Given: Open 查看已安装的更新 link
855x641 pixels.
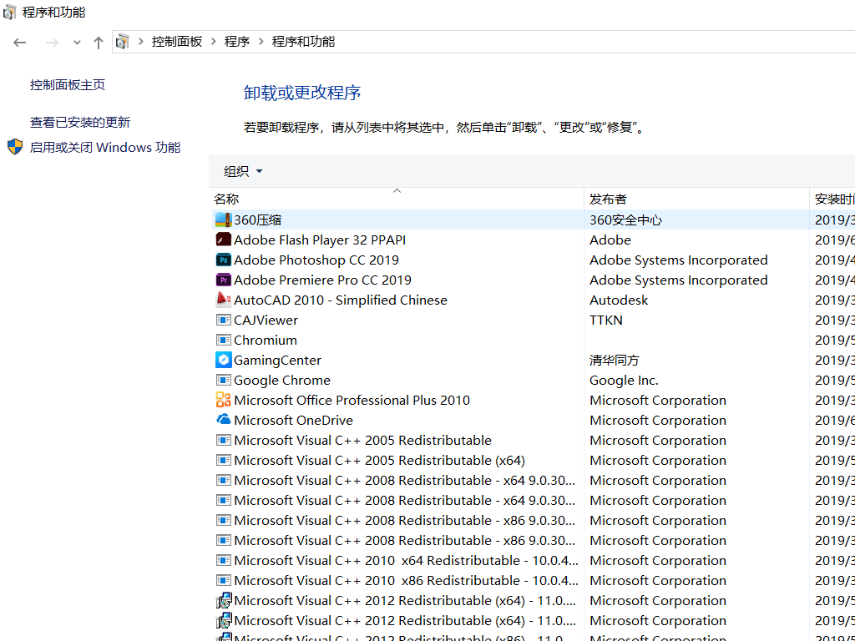Looking at the screenshot, I should (x=80, y=123).
